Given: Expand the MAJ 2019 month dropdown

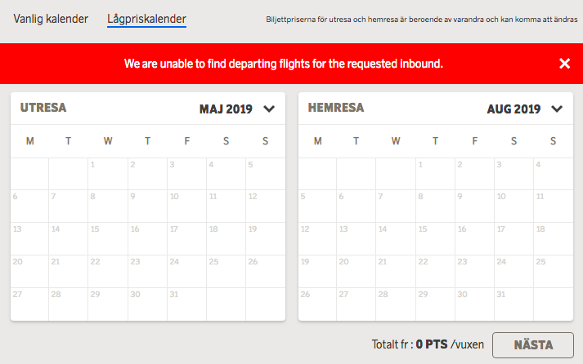Looking at the screenshot, I should (269, 109).
